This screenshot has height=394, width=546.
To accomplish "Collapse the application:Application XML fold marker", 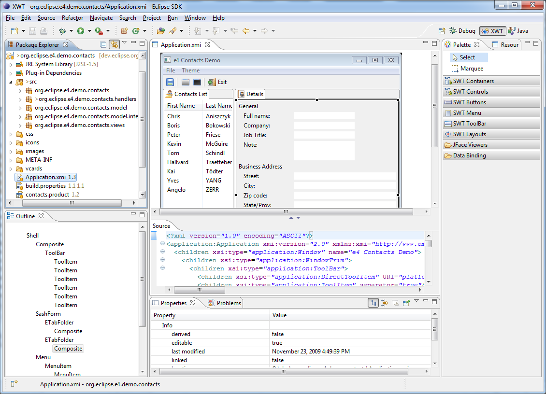I will [162, 243].
